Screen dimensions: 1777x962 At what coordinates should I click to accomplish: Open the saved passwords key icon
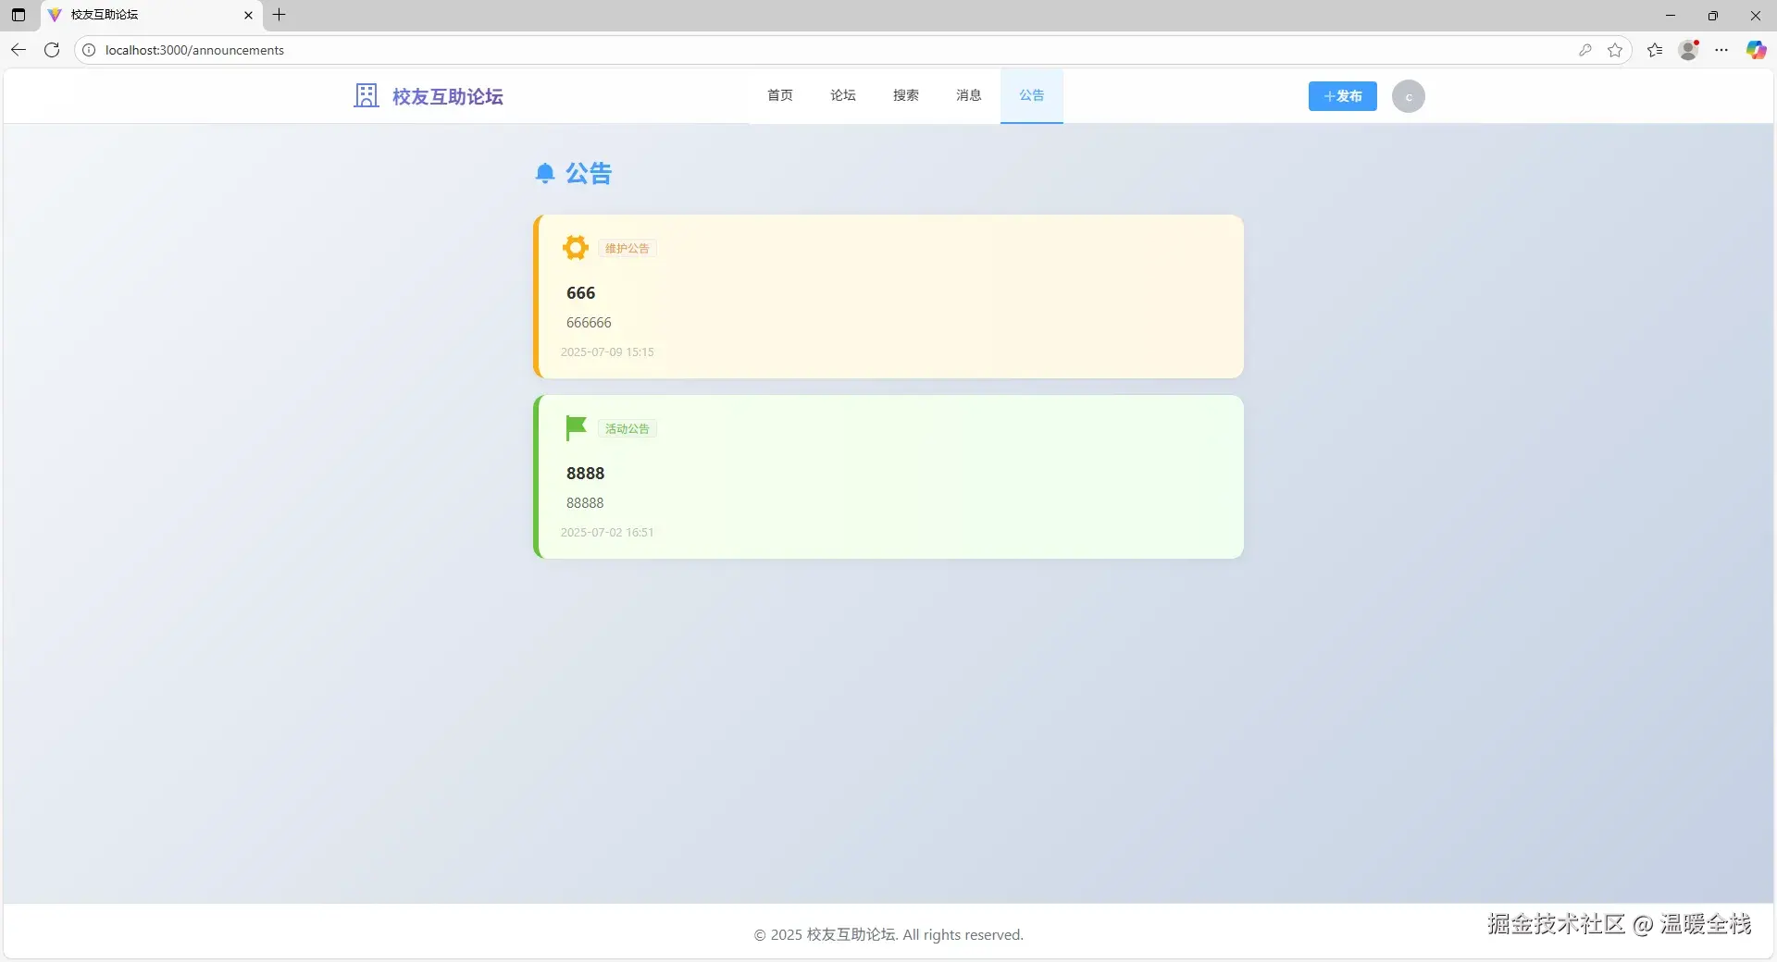pos(1585,50)
